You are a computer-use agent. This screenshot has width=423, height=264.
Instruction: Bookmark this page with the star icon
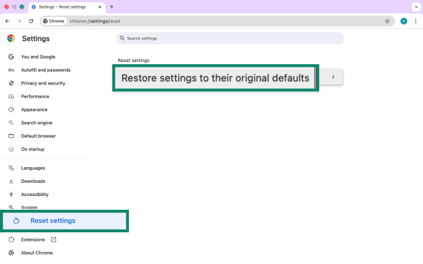pyautogui.click(x=387, y=21)
